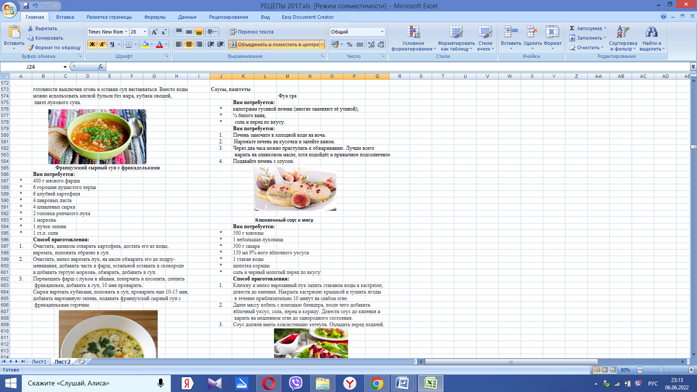This screenshot has height=392, width=697.
Task: Open the Name Box dropdown arrow
Action: pos(65,67)
